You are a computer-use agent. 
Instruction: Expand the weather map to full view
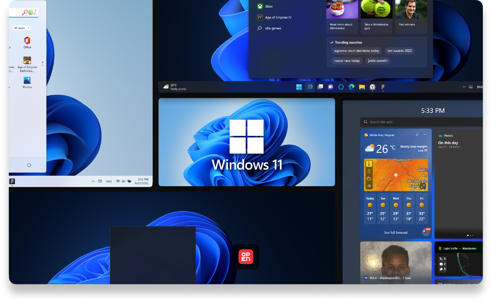[x=423, y=186]
